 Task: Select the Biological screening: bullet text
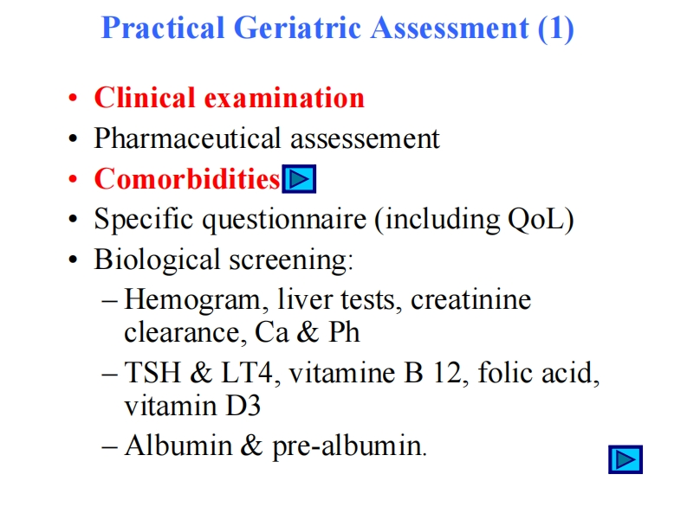click(224, 260)
